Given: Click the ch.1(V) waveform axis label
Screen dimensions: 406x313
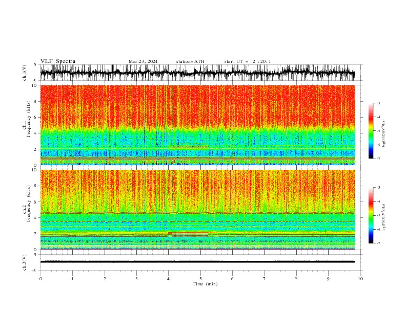Looking at the screenshot, I should coord(25,73).
